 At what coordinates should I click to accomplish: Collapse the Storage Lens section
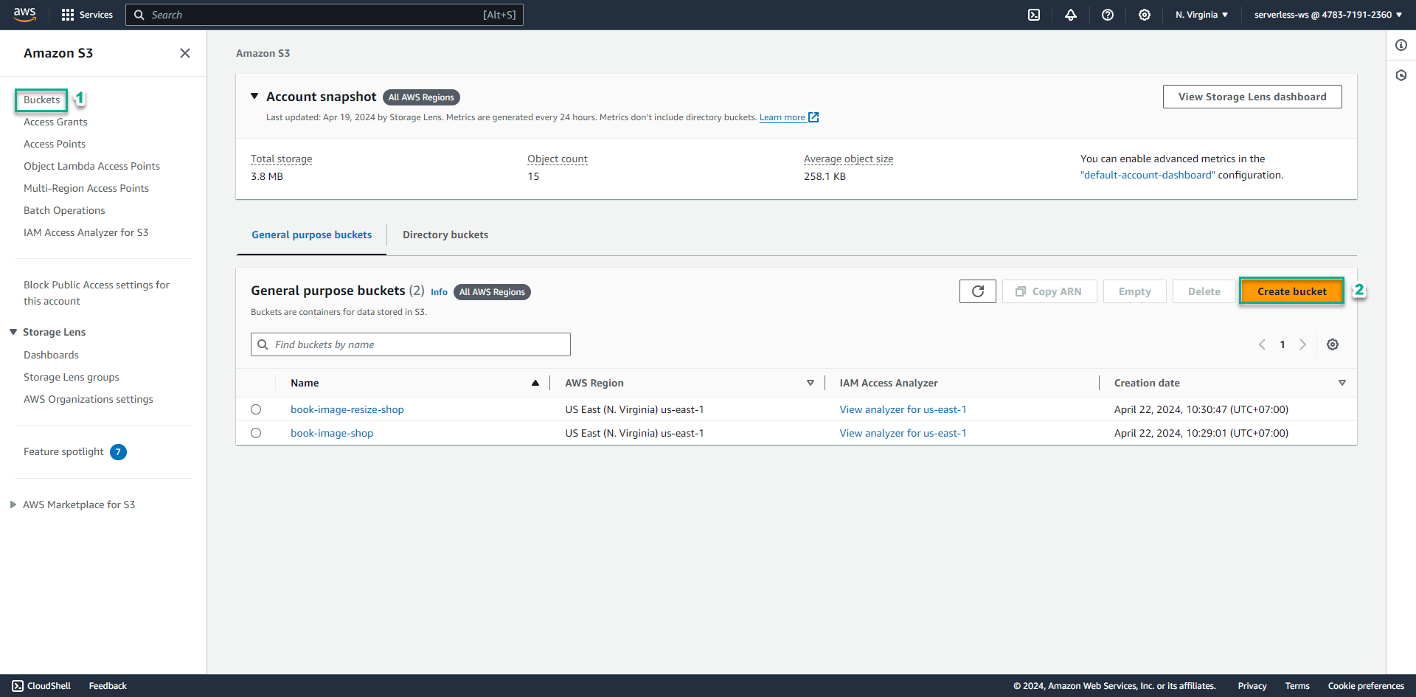(13, 332)
